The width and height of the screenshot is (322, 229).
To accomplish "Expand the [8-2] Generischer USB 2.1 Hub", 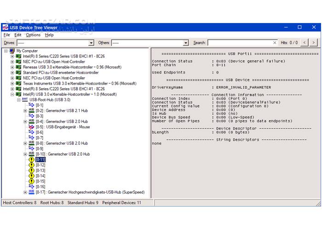I will [x=25, y=111].
